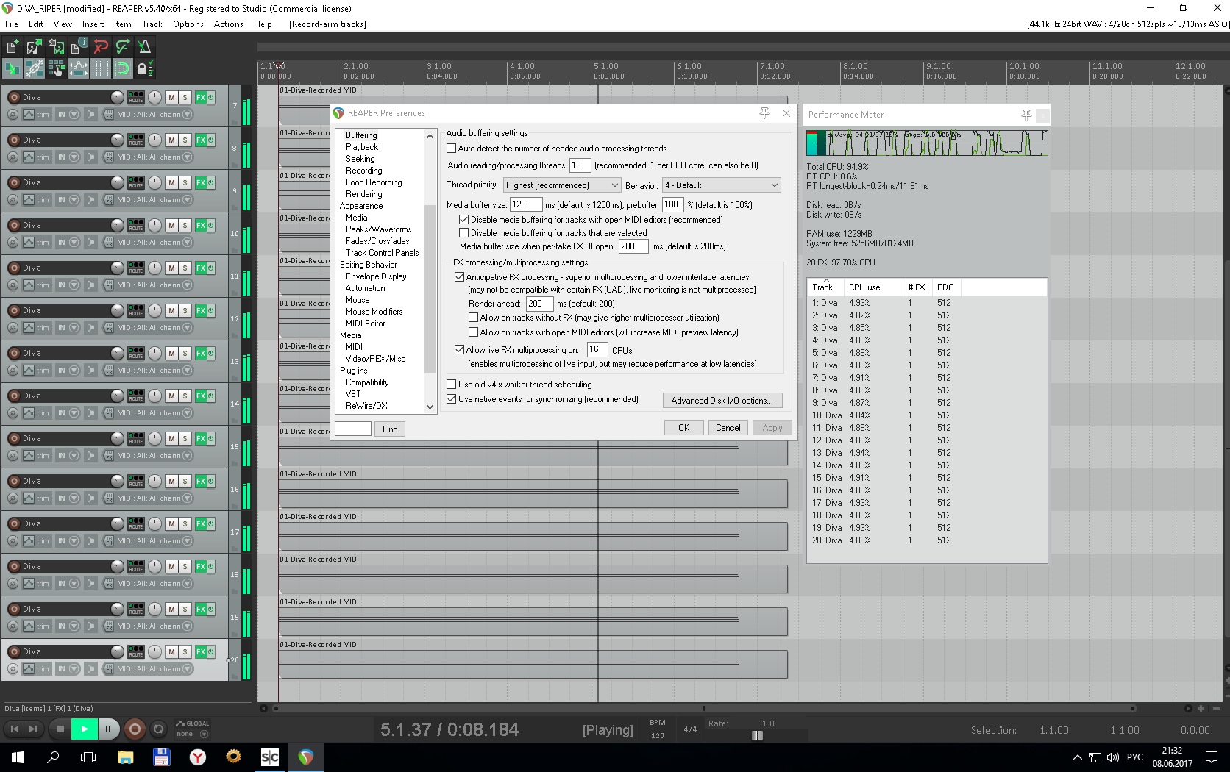Toggle the Anticipative FX processing checkbox
This screenshot has width=1230, height=772.
[x=460, y=277]
